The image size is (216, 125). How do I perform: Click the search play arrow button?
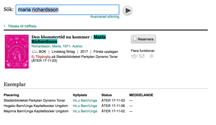pos(127,10)
